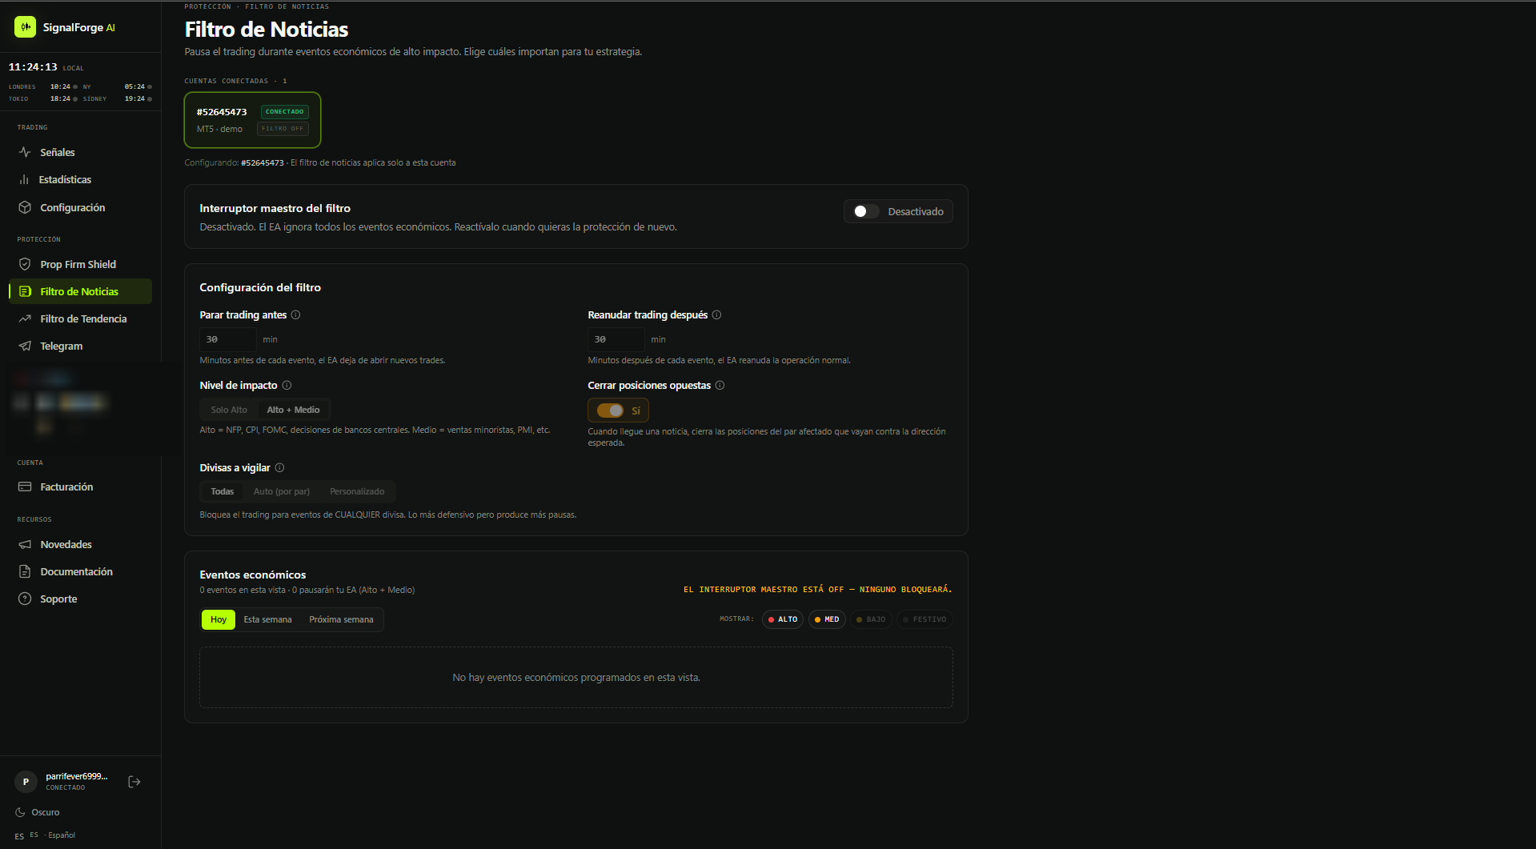This screenshot has height=849, width=1536.
Task: Open Prop Firm Shield via shield icon
Action: 25,264
